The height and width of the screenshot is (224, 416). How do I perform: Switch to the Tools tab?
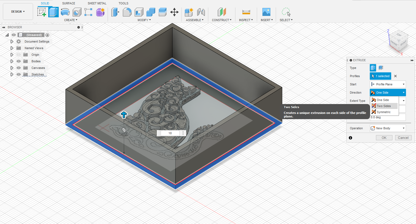point(123,3)
